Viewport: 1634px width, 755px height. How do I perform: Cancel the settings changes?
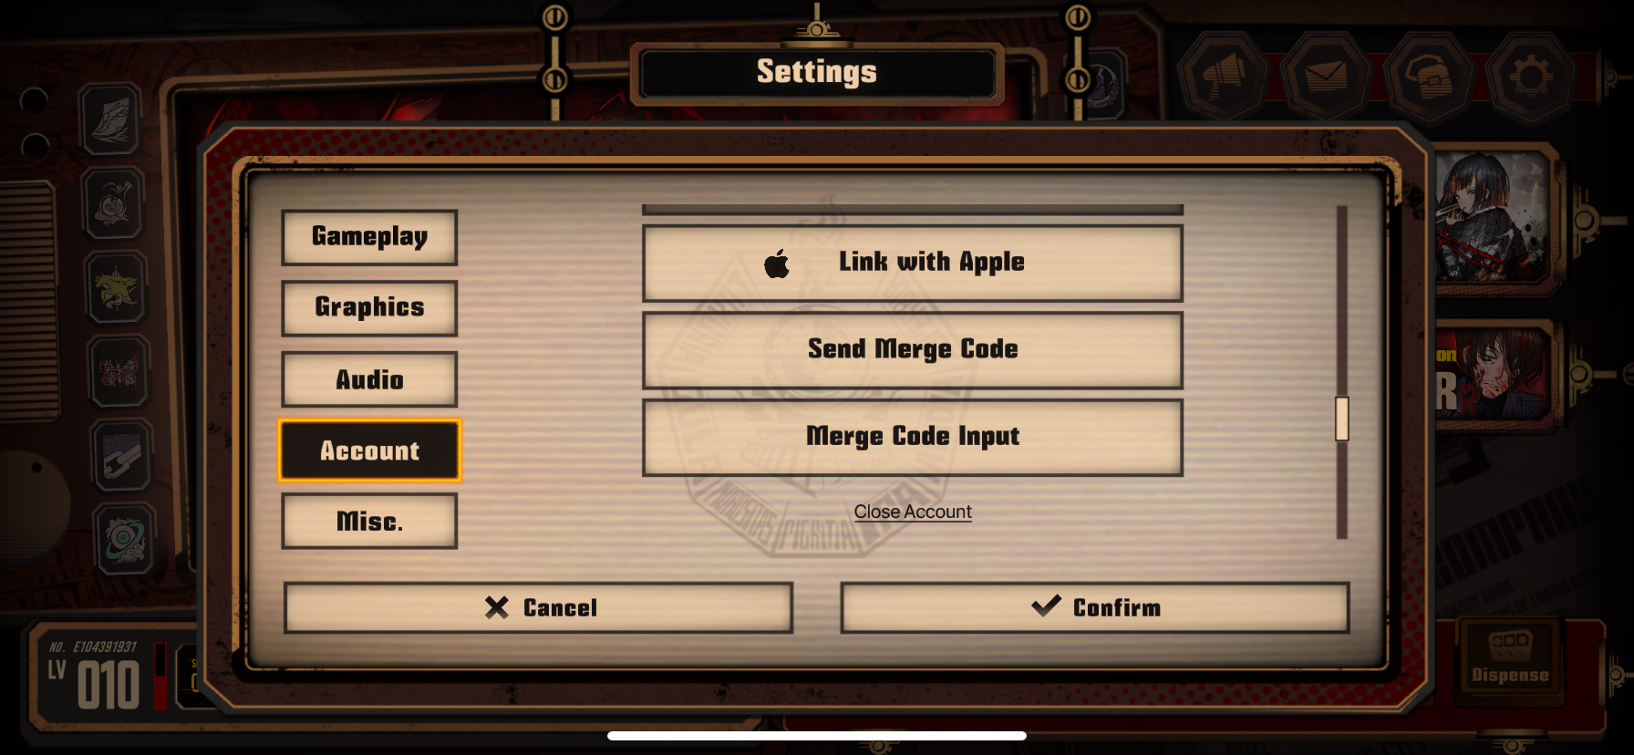(538, 607)
